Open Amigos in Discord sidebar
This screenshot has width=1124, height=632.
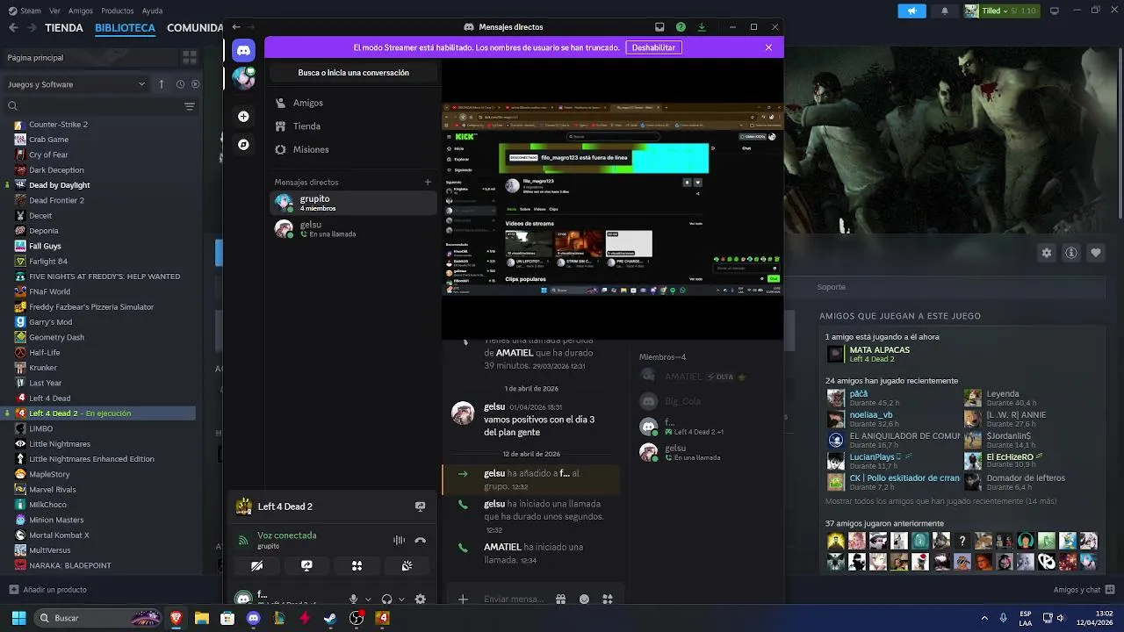(353, 103)
